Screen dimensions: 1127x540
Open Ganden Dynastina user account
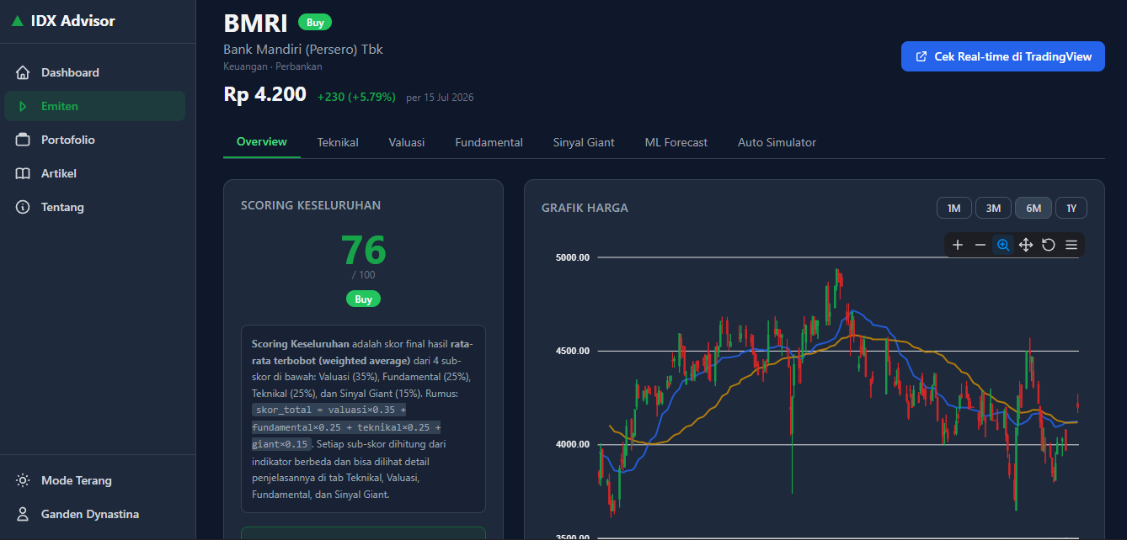[94, 514]
